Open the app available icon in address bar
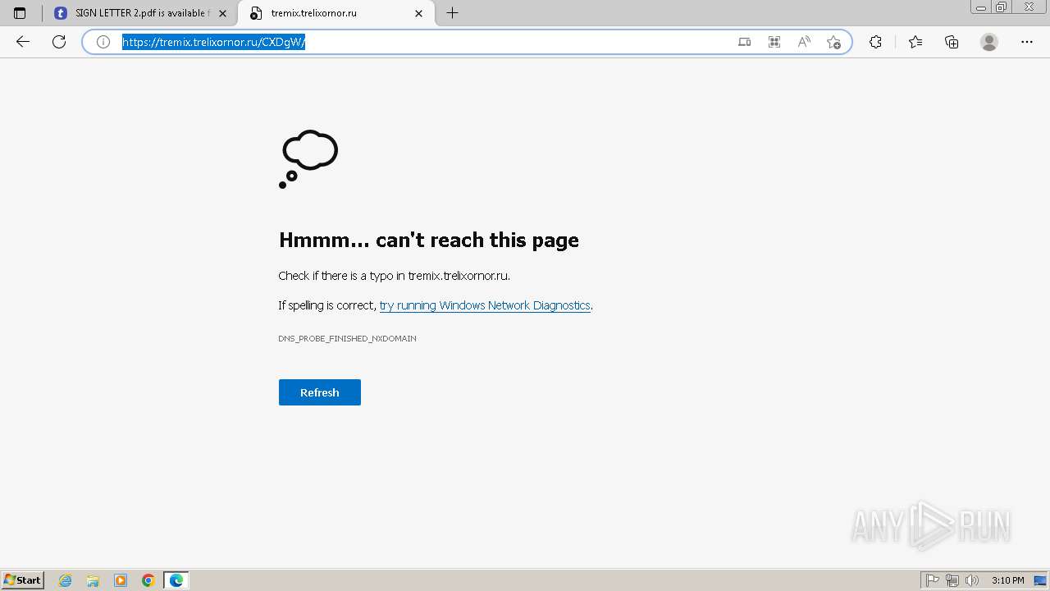Viewport: 1050px width, 591px height. (744, 42)
